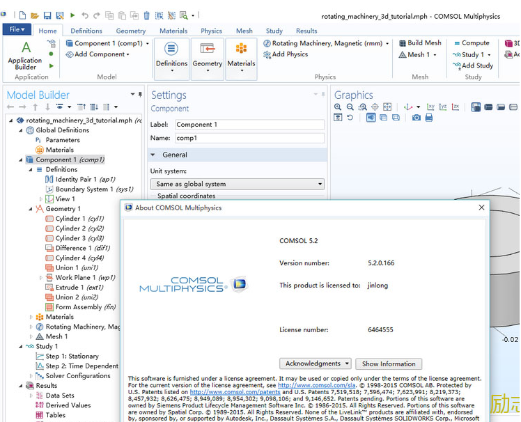Expand the Mesh 1 tree node
Image resolution: width=521 pixels, height=422 pixels.
click(31, 336)
